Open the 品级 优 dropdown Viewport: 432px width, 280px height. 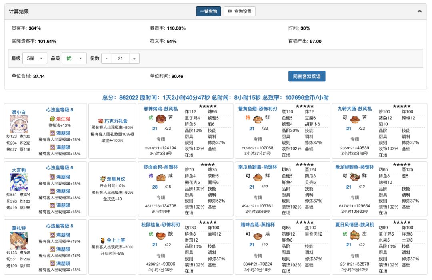click(74, 58)
